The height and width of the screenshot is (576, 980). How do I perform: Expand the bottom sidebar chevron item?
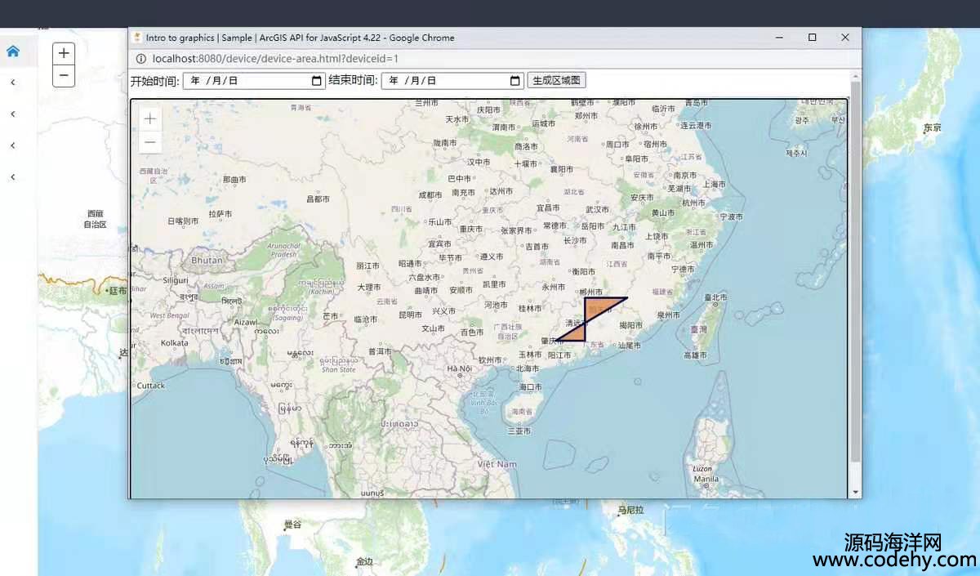tap(13, 177)
